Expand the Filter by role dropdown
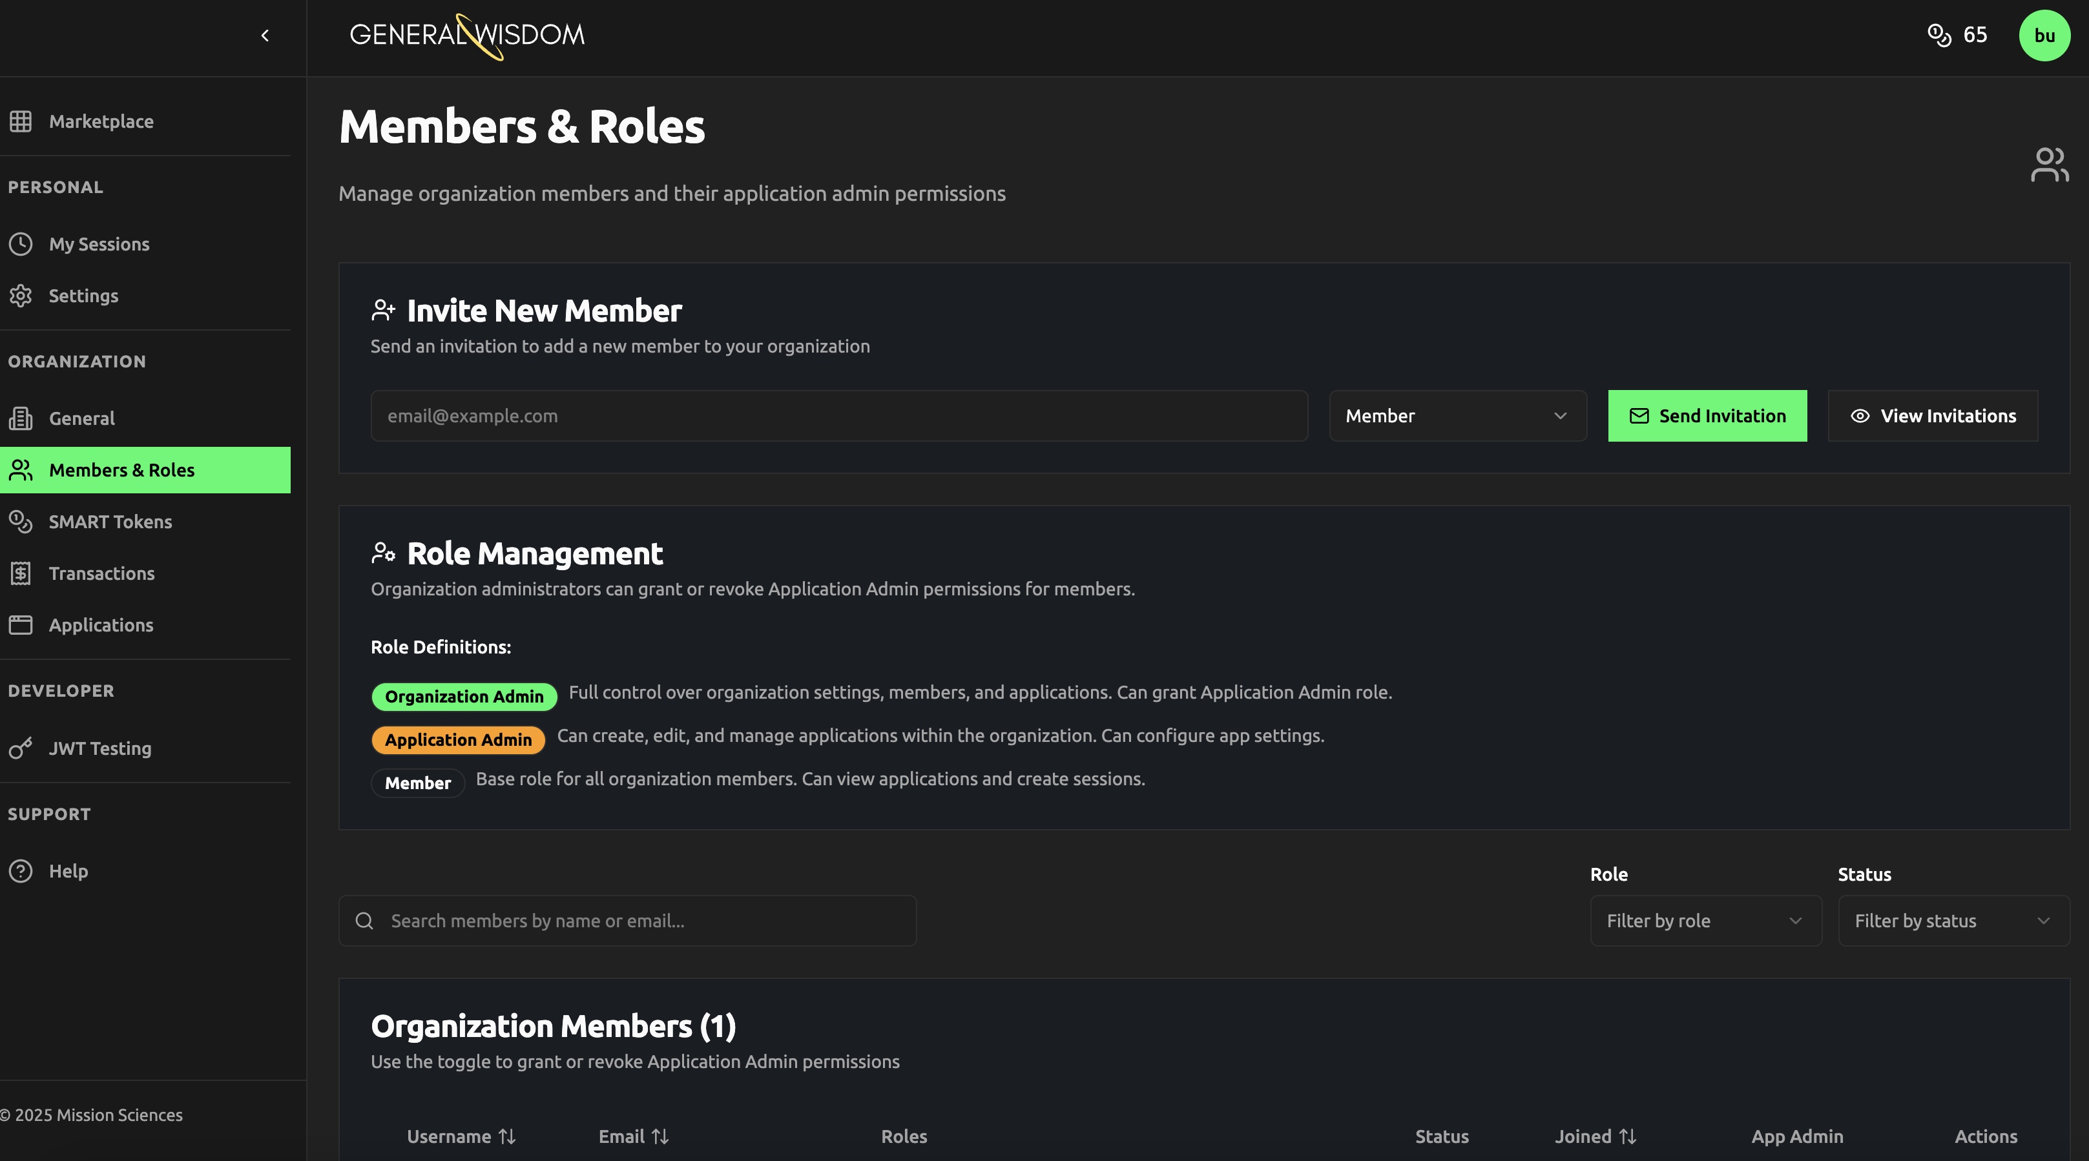 1705,921
